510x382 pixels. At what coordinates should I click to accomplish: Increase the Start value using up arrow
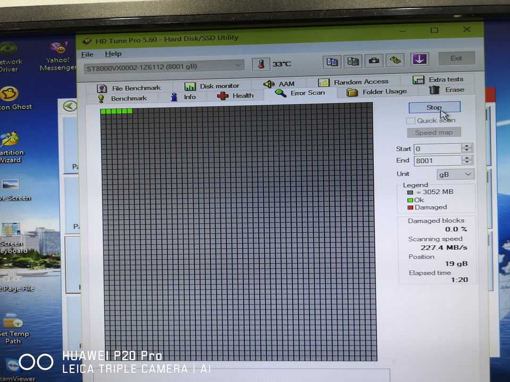tap(466, 146)
